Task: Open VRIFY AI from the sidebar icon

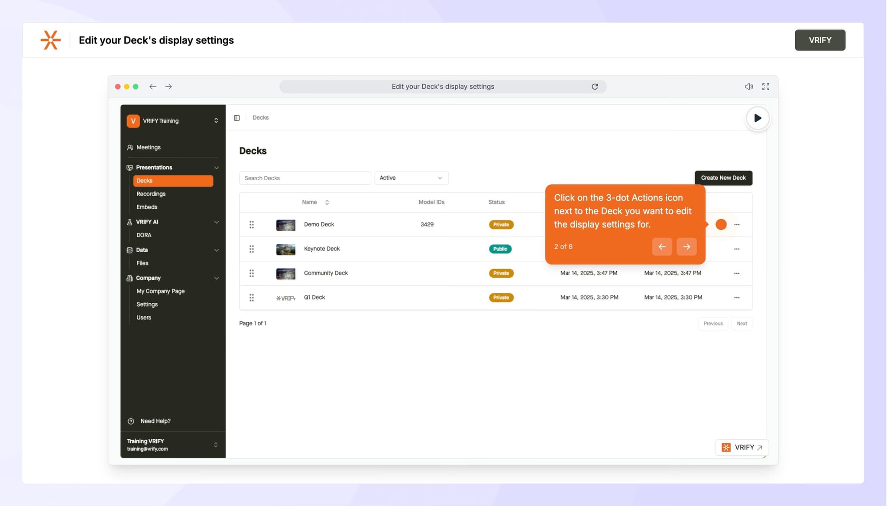Action: [x=130, y=222]
